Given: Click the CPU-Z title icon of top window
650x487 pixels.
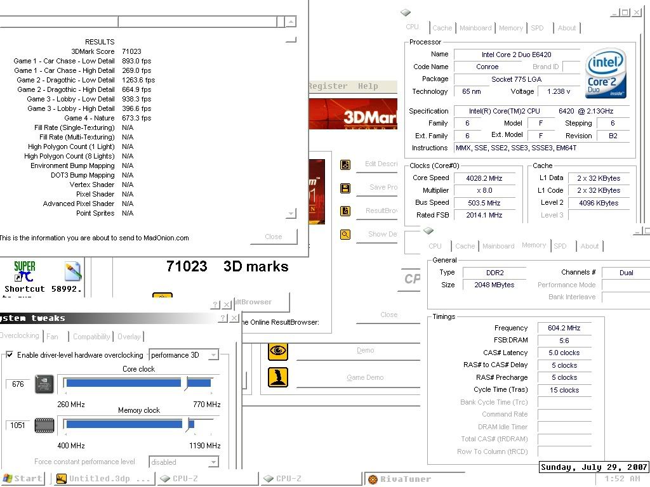Looking at the screenshot, I should point(406,13).
